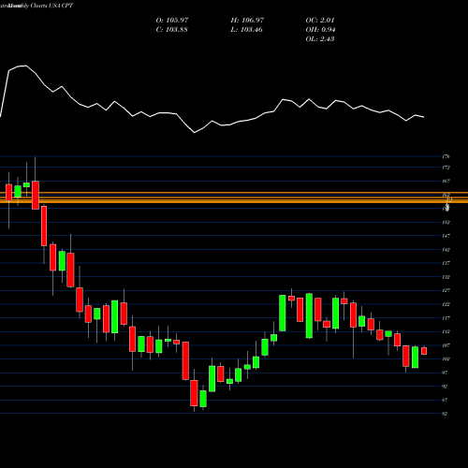Image resolution: width=468 pixels, height=468 pixels.
Task: Click the 82 price axis label
Action: click(446, 414)
